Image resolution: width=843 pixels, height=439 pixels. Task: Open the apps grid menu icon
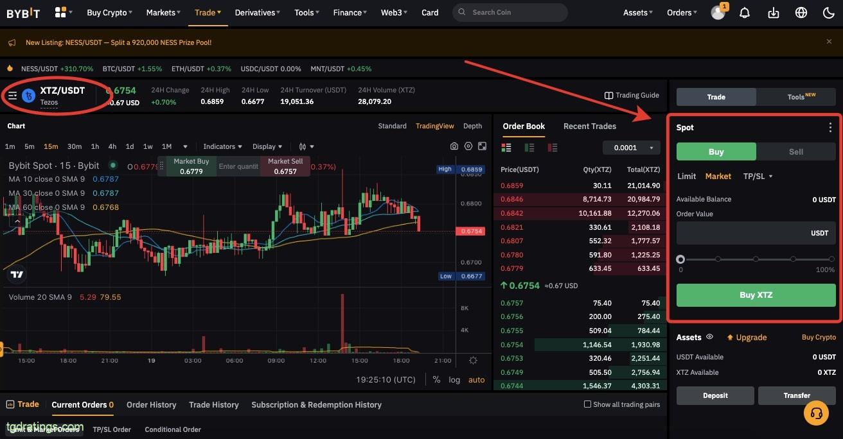point(60,12)
